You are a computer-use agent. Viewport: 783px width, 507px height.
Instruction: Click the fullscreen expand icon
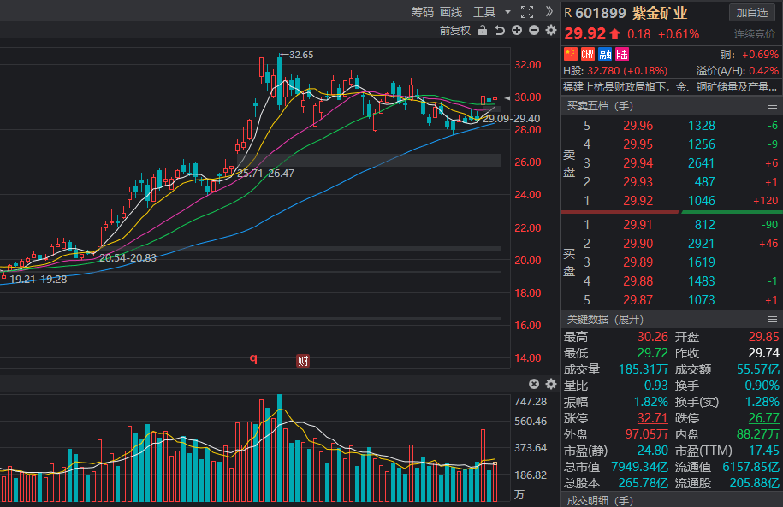click(x=527, y=12)
